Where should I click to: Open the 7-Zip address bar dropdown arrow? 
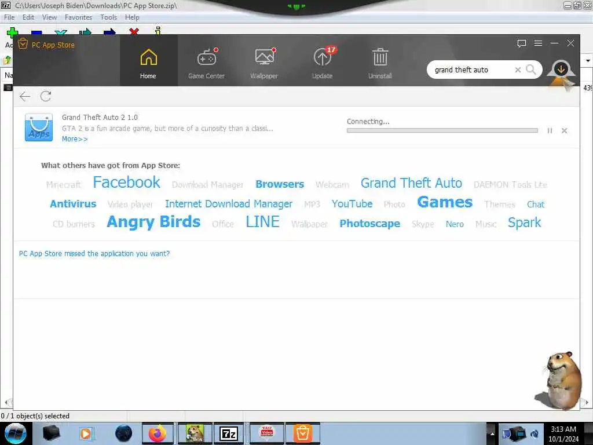pyautogui.click(x=587, y=60)
